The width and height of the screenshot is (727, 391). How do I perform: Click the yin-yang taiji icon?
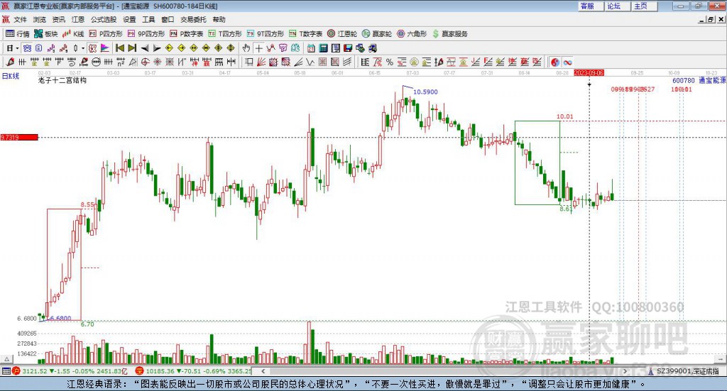555,62
